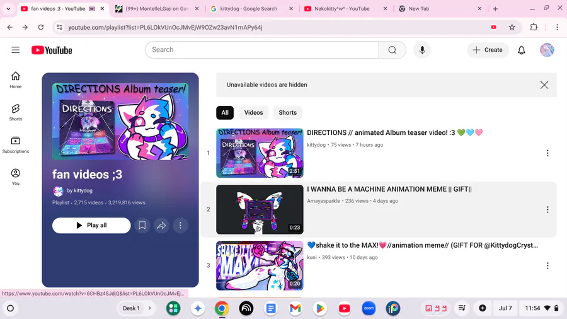Screen dimensions: 567x319
Task: Open DIRECTIONS animated Album teaser video title
Action: pyautogui.click(x=395, y=133)
